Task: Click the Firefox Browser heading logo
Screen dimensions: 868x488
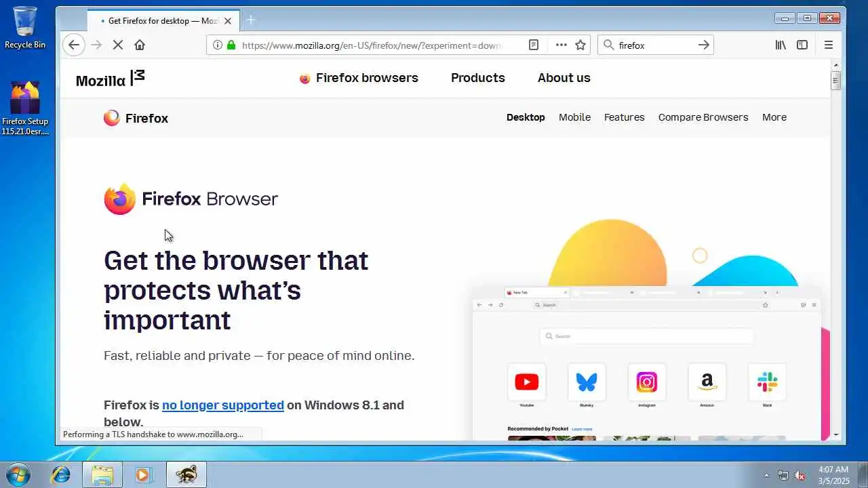Action: 191,199
